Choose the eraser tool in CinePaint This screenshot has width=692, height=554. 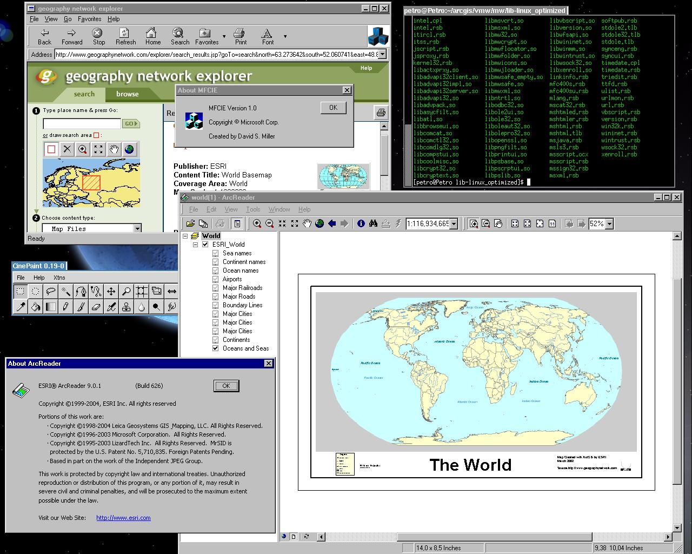(x=96, y=306)
